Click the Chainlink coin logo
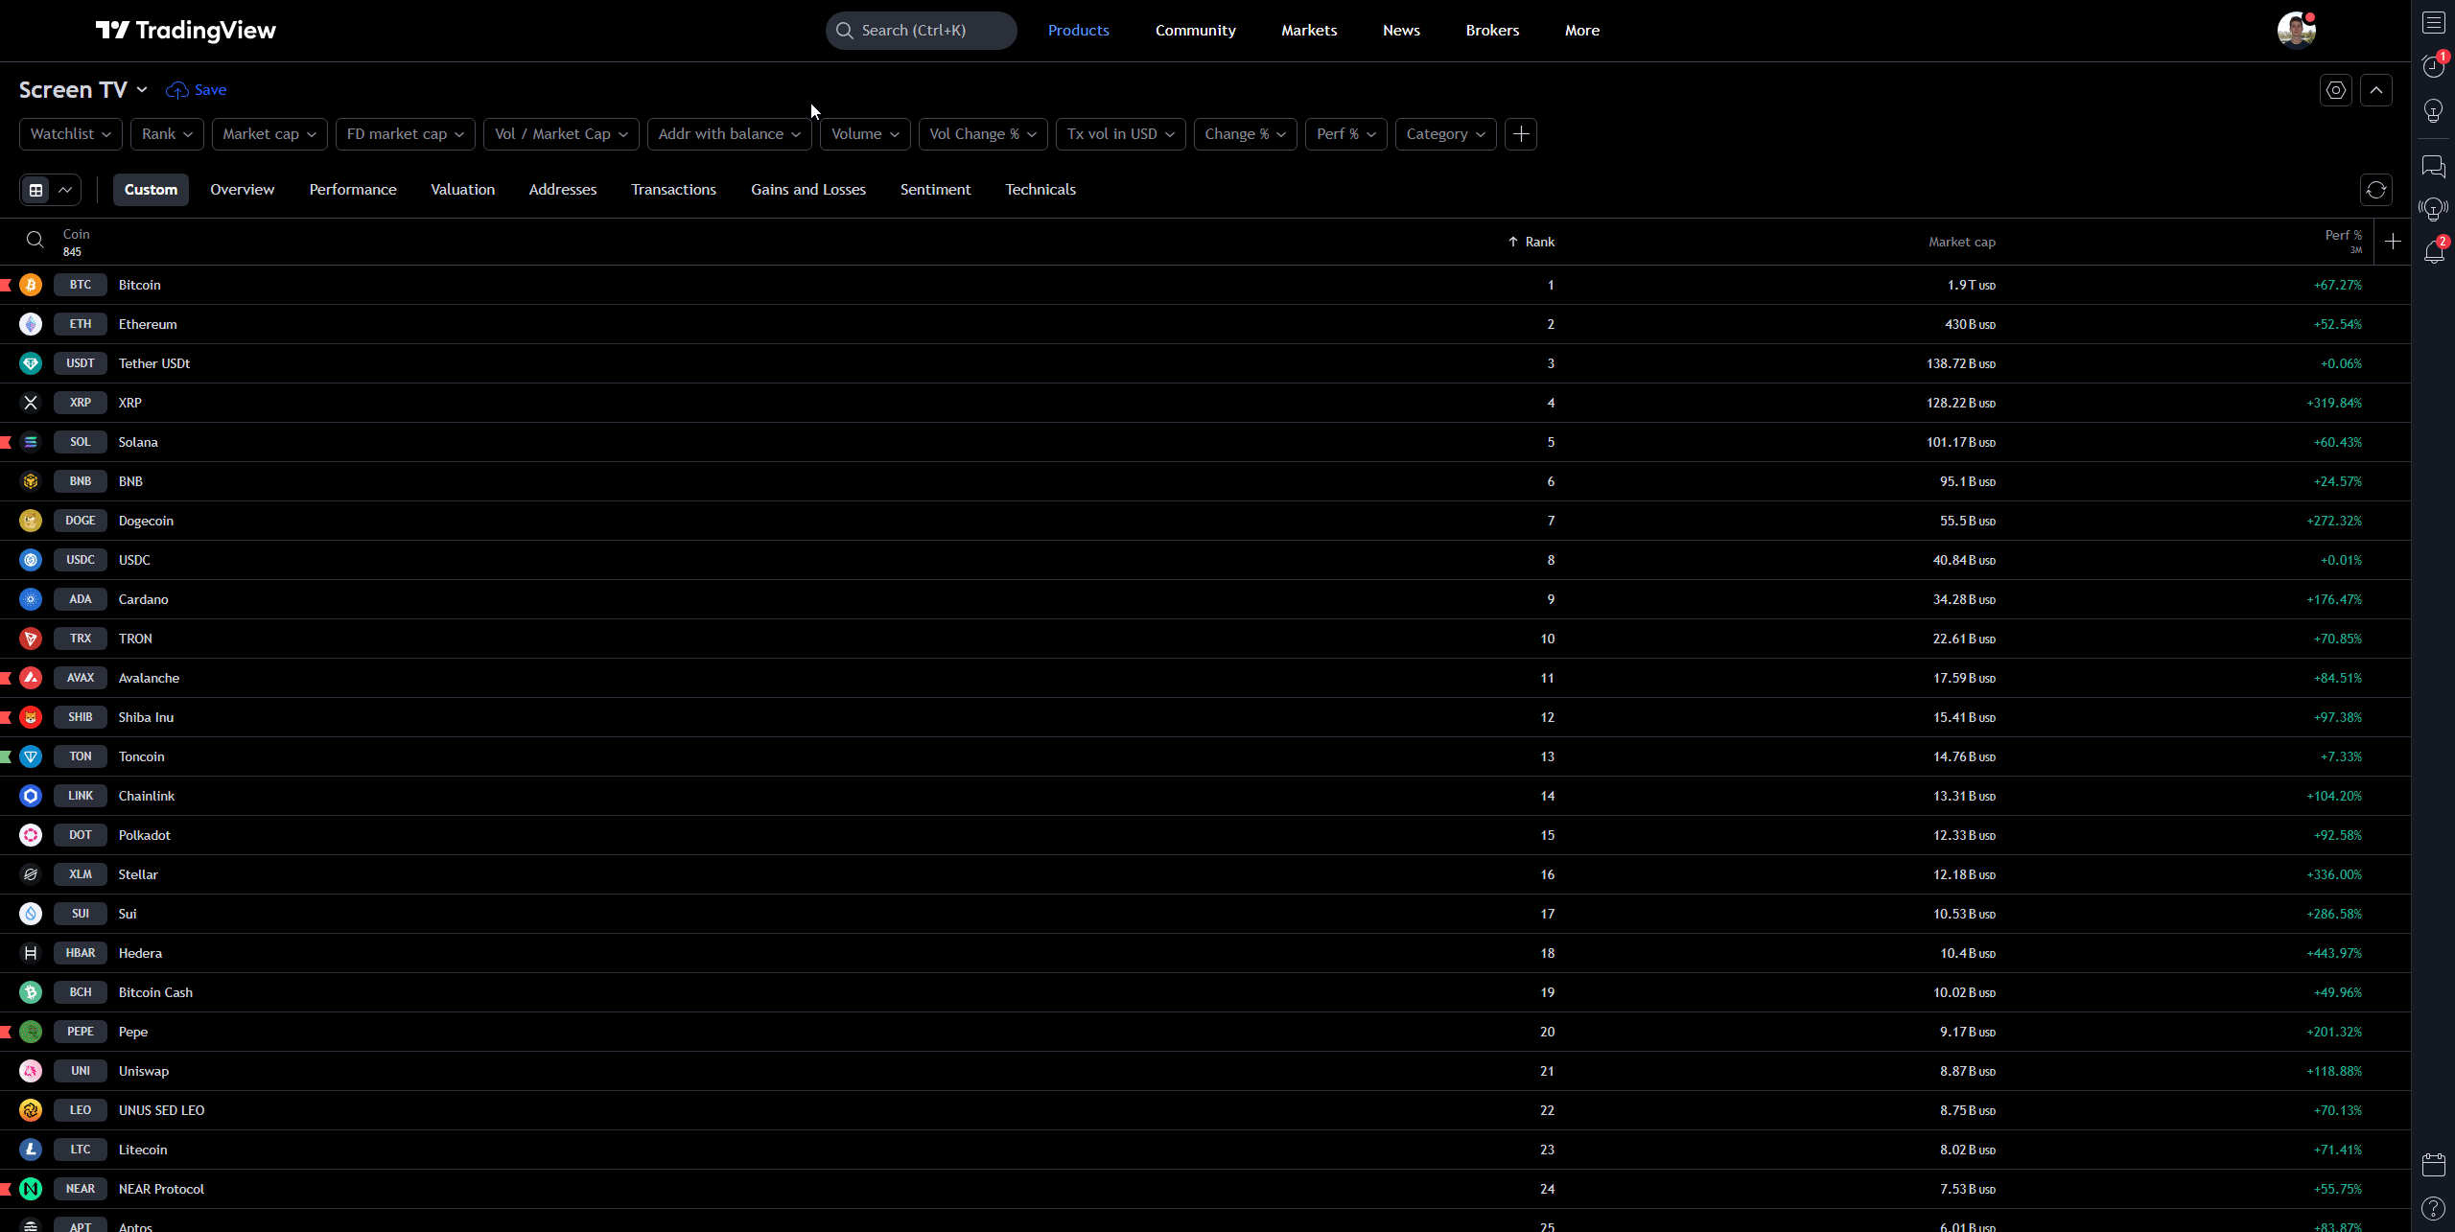Image resolution: width=2455 pixels, height=1232 pixels. click(31, 796)
